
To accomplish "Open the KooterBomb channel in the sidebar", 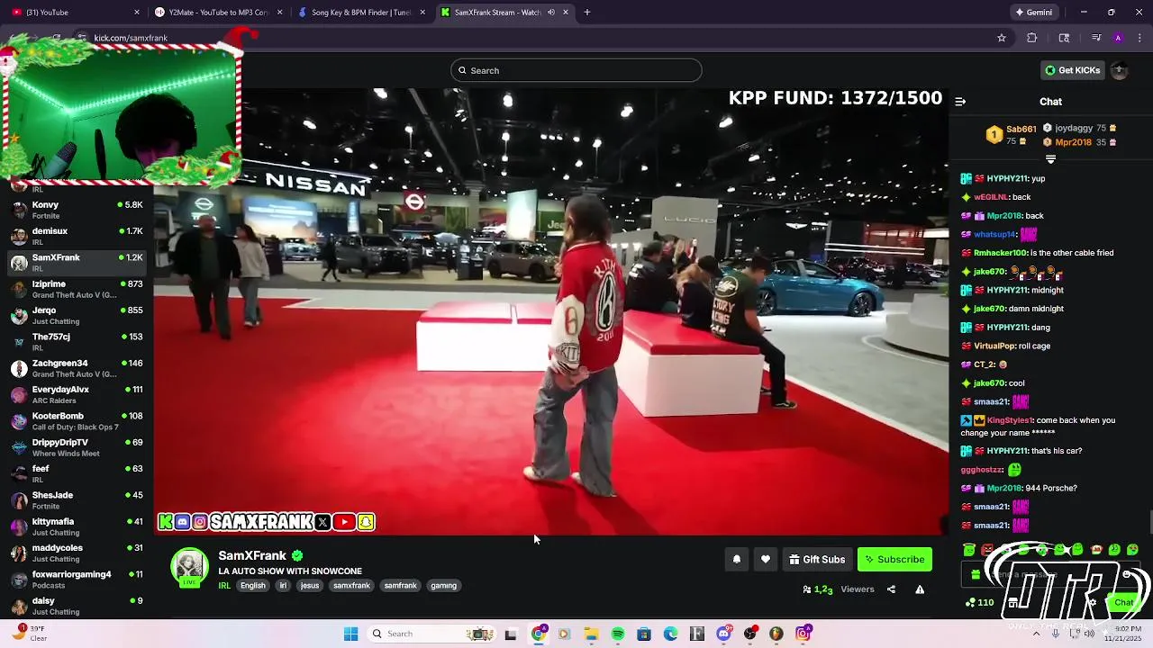I will point(77,421).
